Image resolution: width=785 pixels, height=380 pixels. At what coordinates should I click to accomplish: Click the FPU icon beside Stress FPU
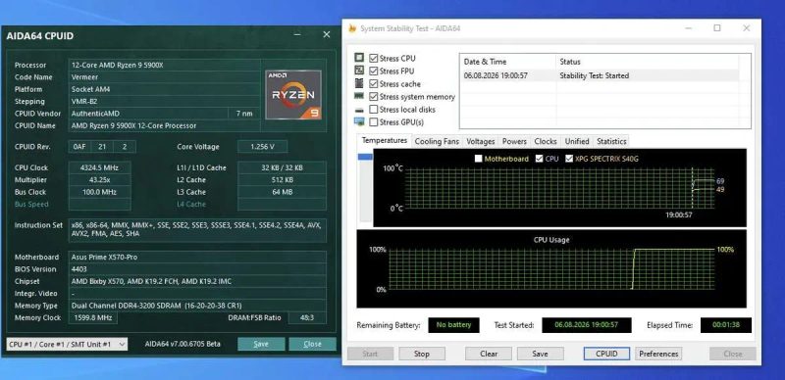pos(359,71)
